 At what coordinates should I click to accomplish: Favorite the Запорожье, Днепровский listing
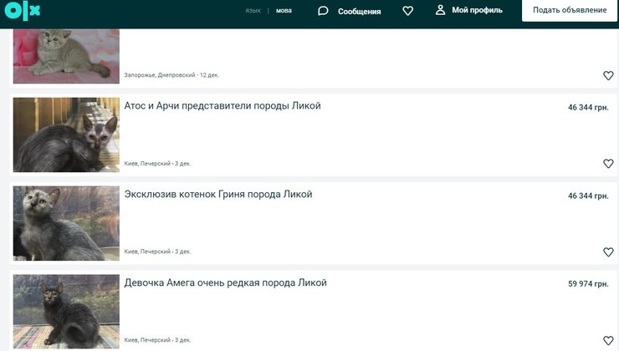pyautogui.click(x=608, y=75)
